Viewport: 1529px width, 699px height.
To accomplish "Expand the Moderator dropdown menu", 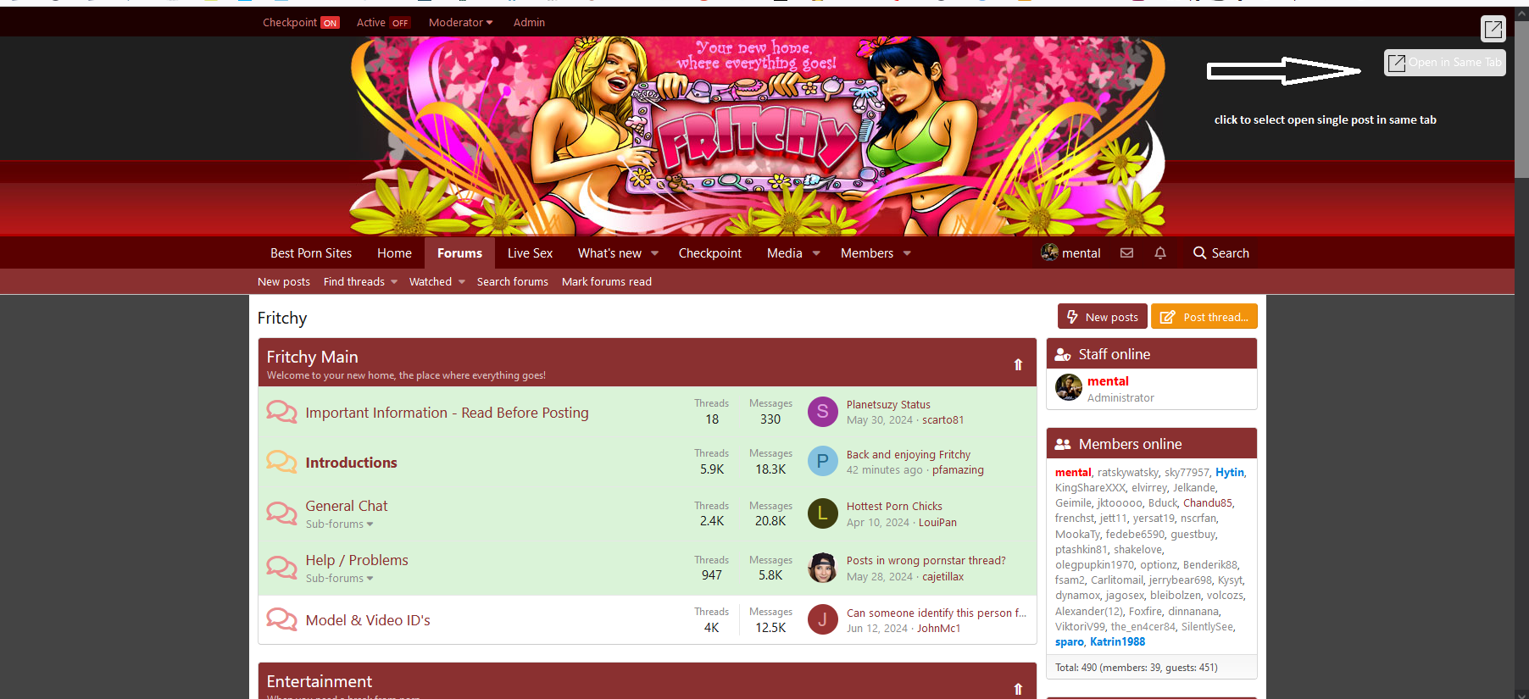I will pos(460,23).
